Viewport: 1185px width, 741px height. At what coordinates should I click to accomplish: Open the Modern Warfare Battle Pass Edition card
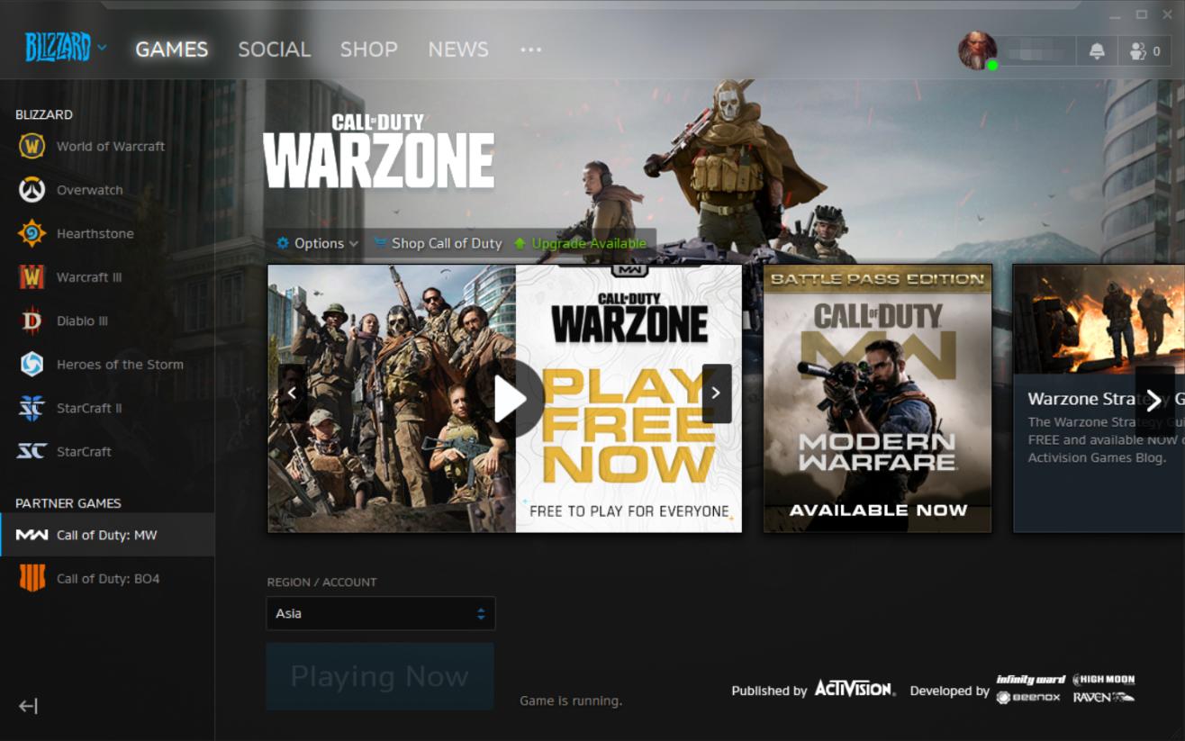pos(878,398)
